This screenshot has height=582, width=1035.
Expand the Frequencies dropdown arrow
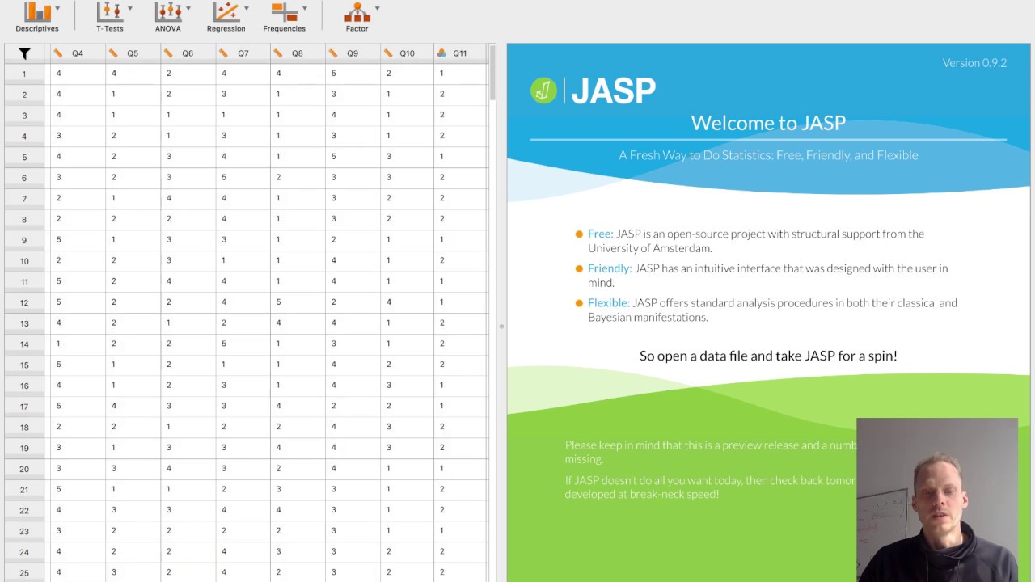305,9
